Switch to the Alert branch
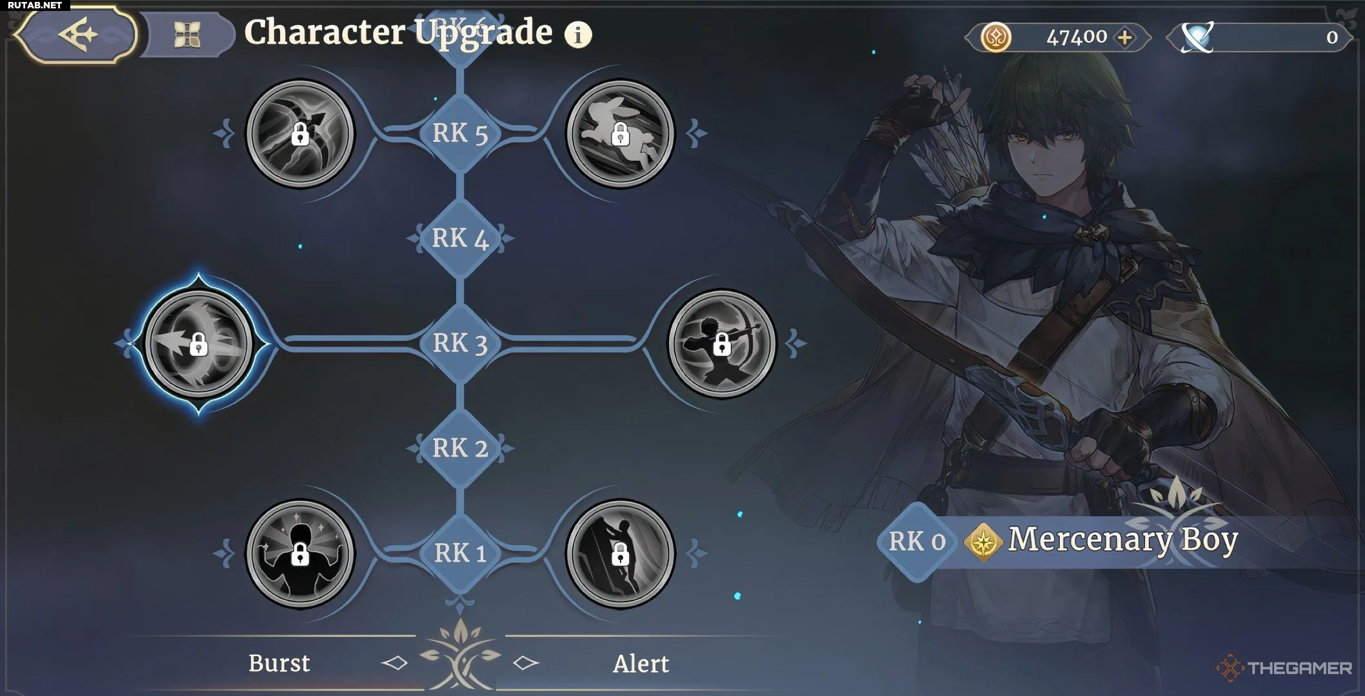The width and height of the screenshot is (1365, 696). [x=641, y=663]
